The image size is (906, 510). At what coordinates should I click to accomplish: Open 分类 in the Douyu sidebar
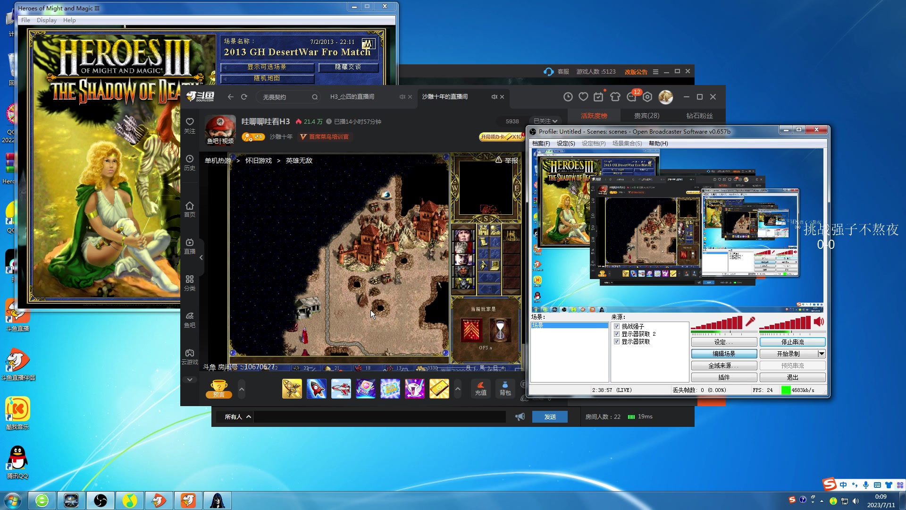(190, 283)
